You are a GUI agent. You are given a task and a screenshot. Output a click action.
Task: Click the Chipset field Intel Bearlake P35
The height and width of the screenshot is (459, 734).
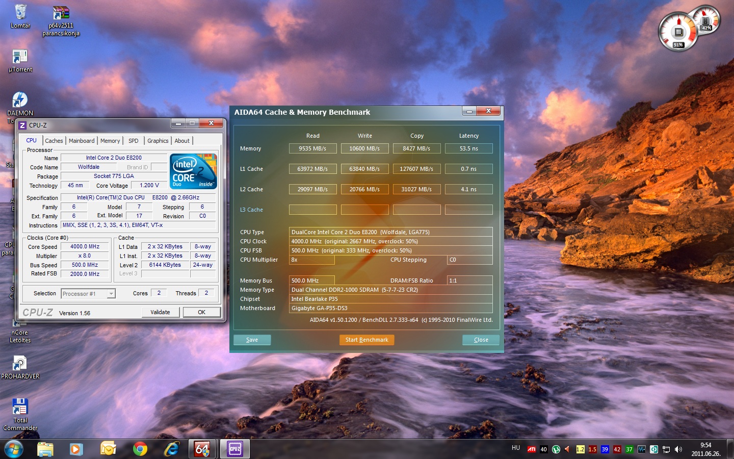391,299
